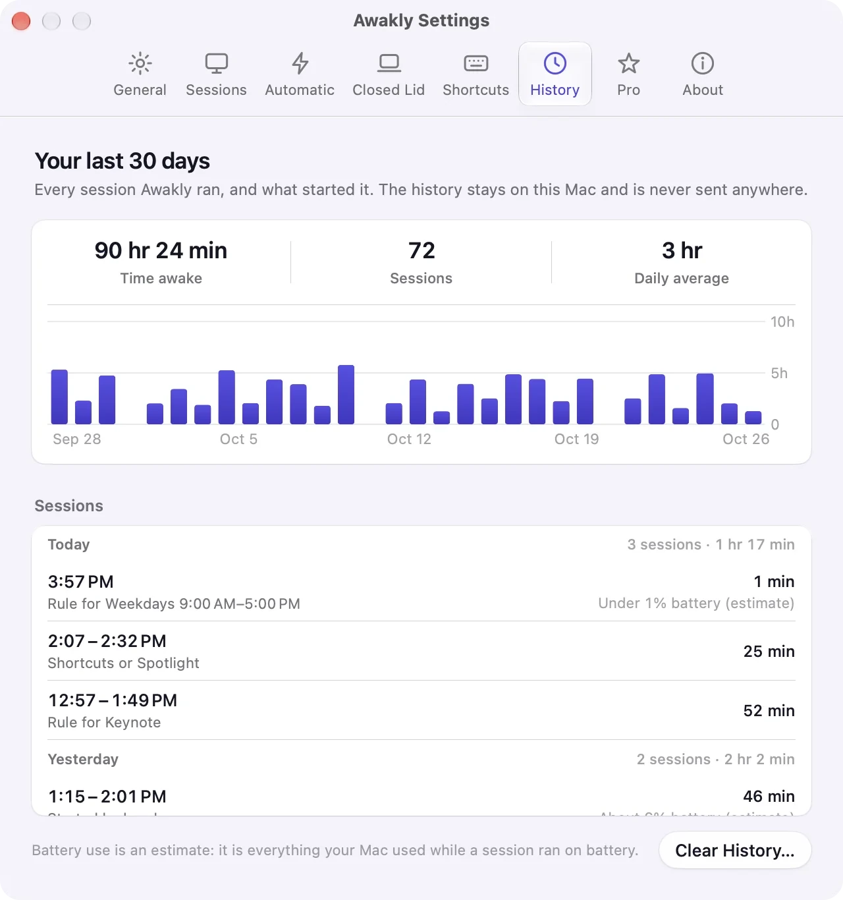Viewport: 843px width, 900px height.
Task: Click the 3 hr Daily average stat
Action: pyautogui.click(x=682, y=262)
